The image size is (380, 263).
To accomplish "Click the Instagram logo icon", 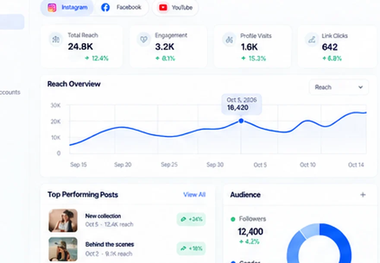I will (x=52, y=7).
